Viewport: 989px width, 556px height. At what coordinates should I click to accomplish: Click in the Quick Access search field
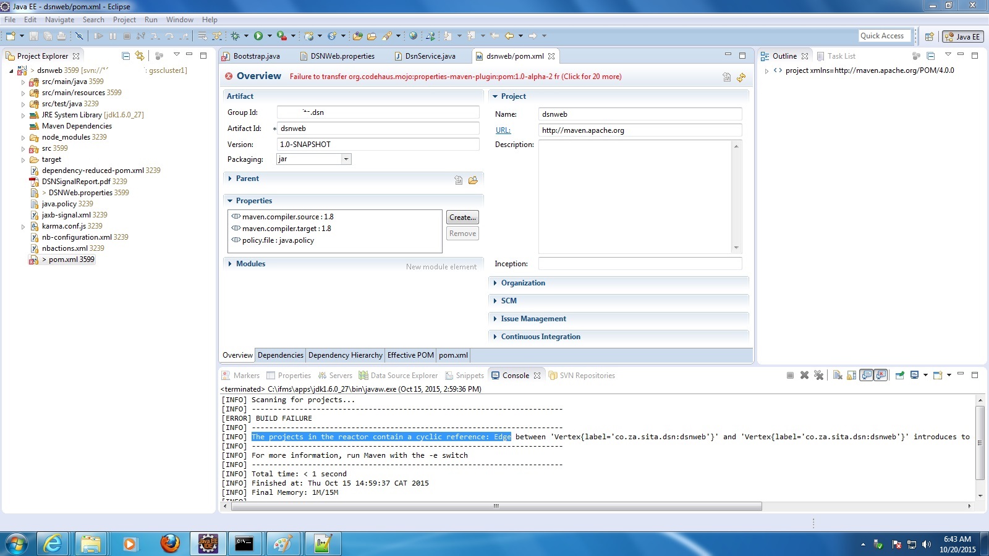pos(885,36)
